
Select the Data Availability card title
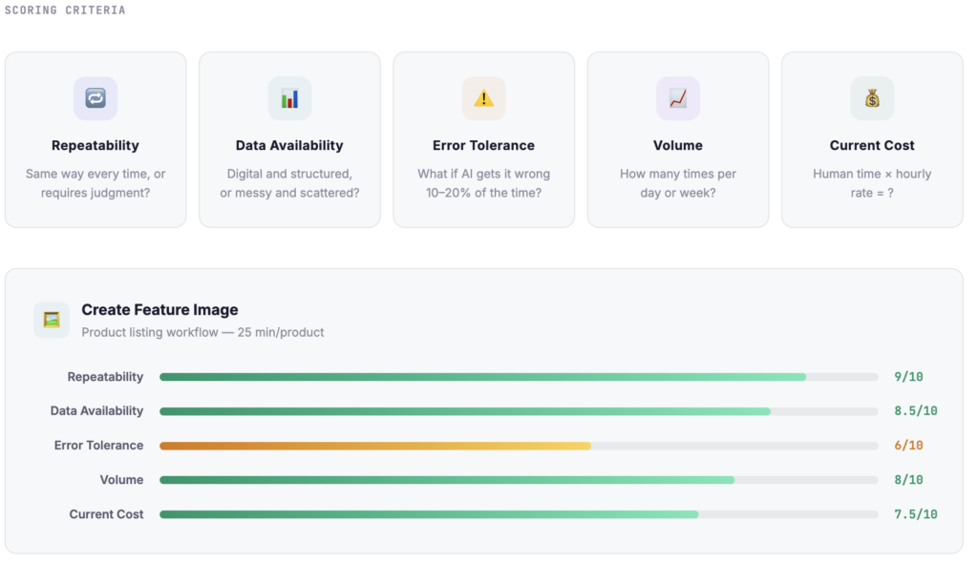[x=289, y=146]
